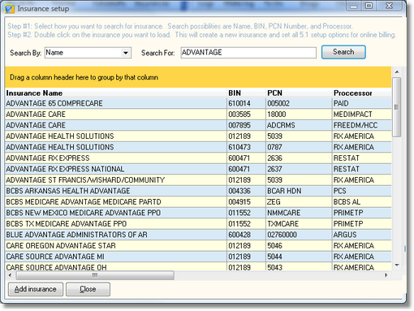The image size is (414, 311).
Task: Sort by Proccessor column header
Action: tap(362, 93)
